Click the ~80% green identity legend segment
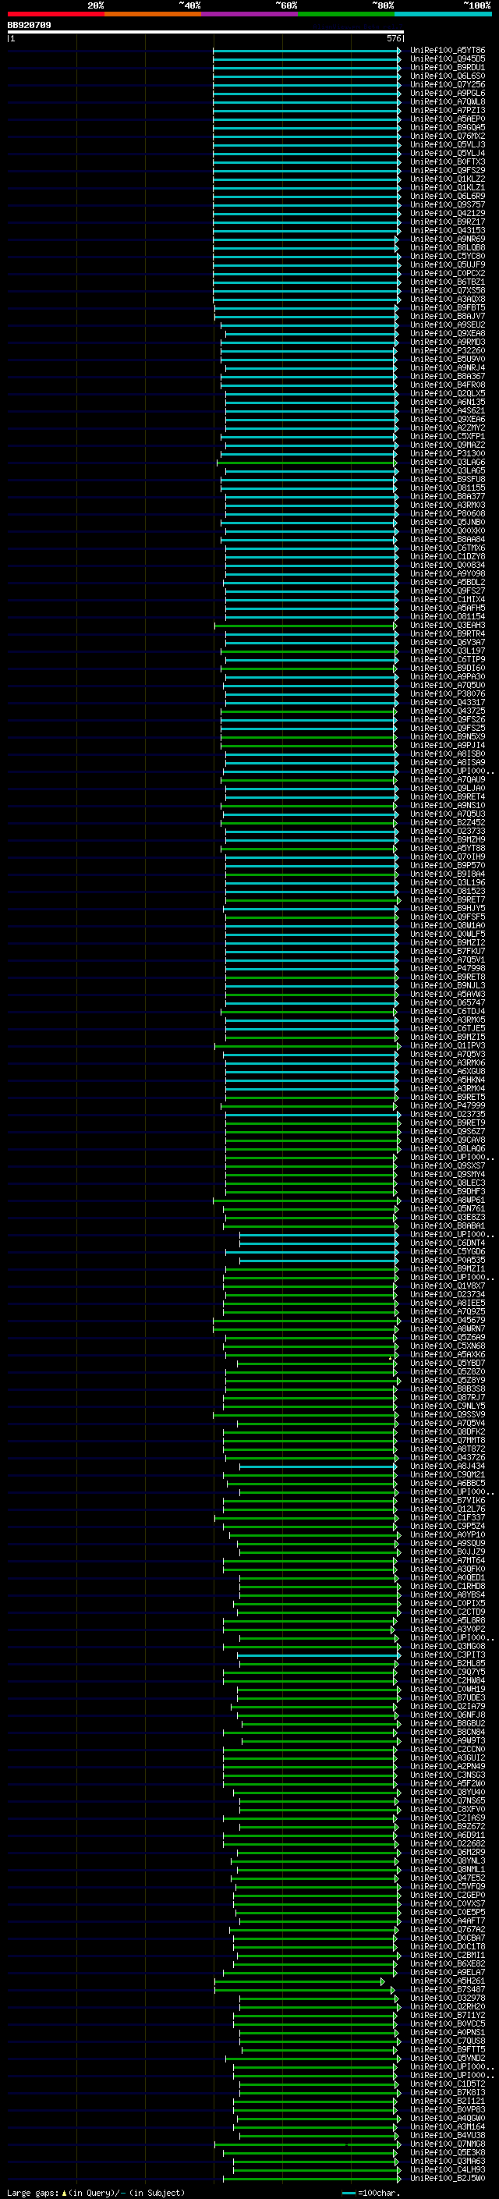 point(346,14)
